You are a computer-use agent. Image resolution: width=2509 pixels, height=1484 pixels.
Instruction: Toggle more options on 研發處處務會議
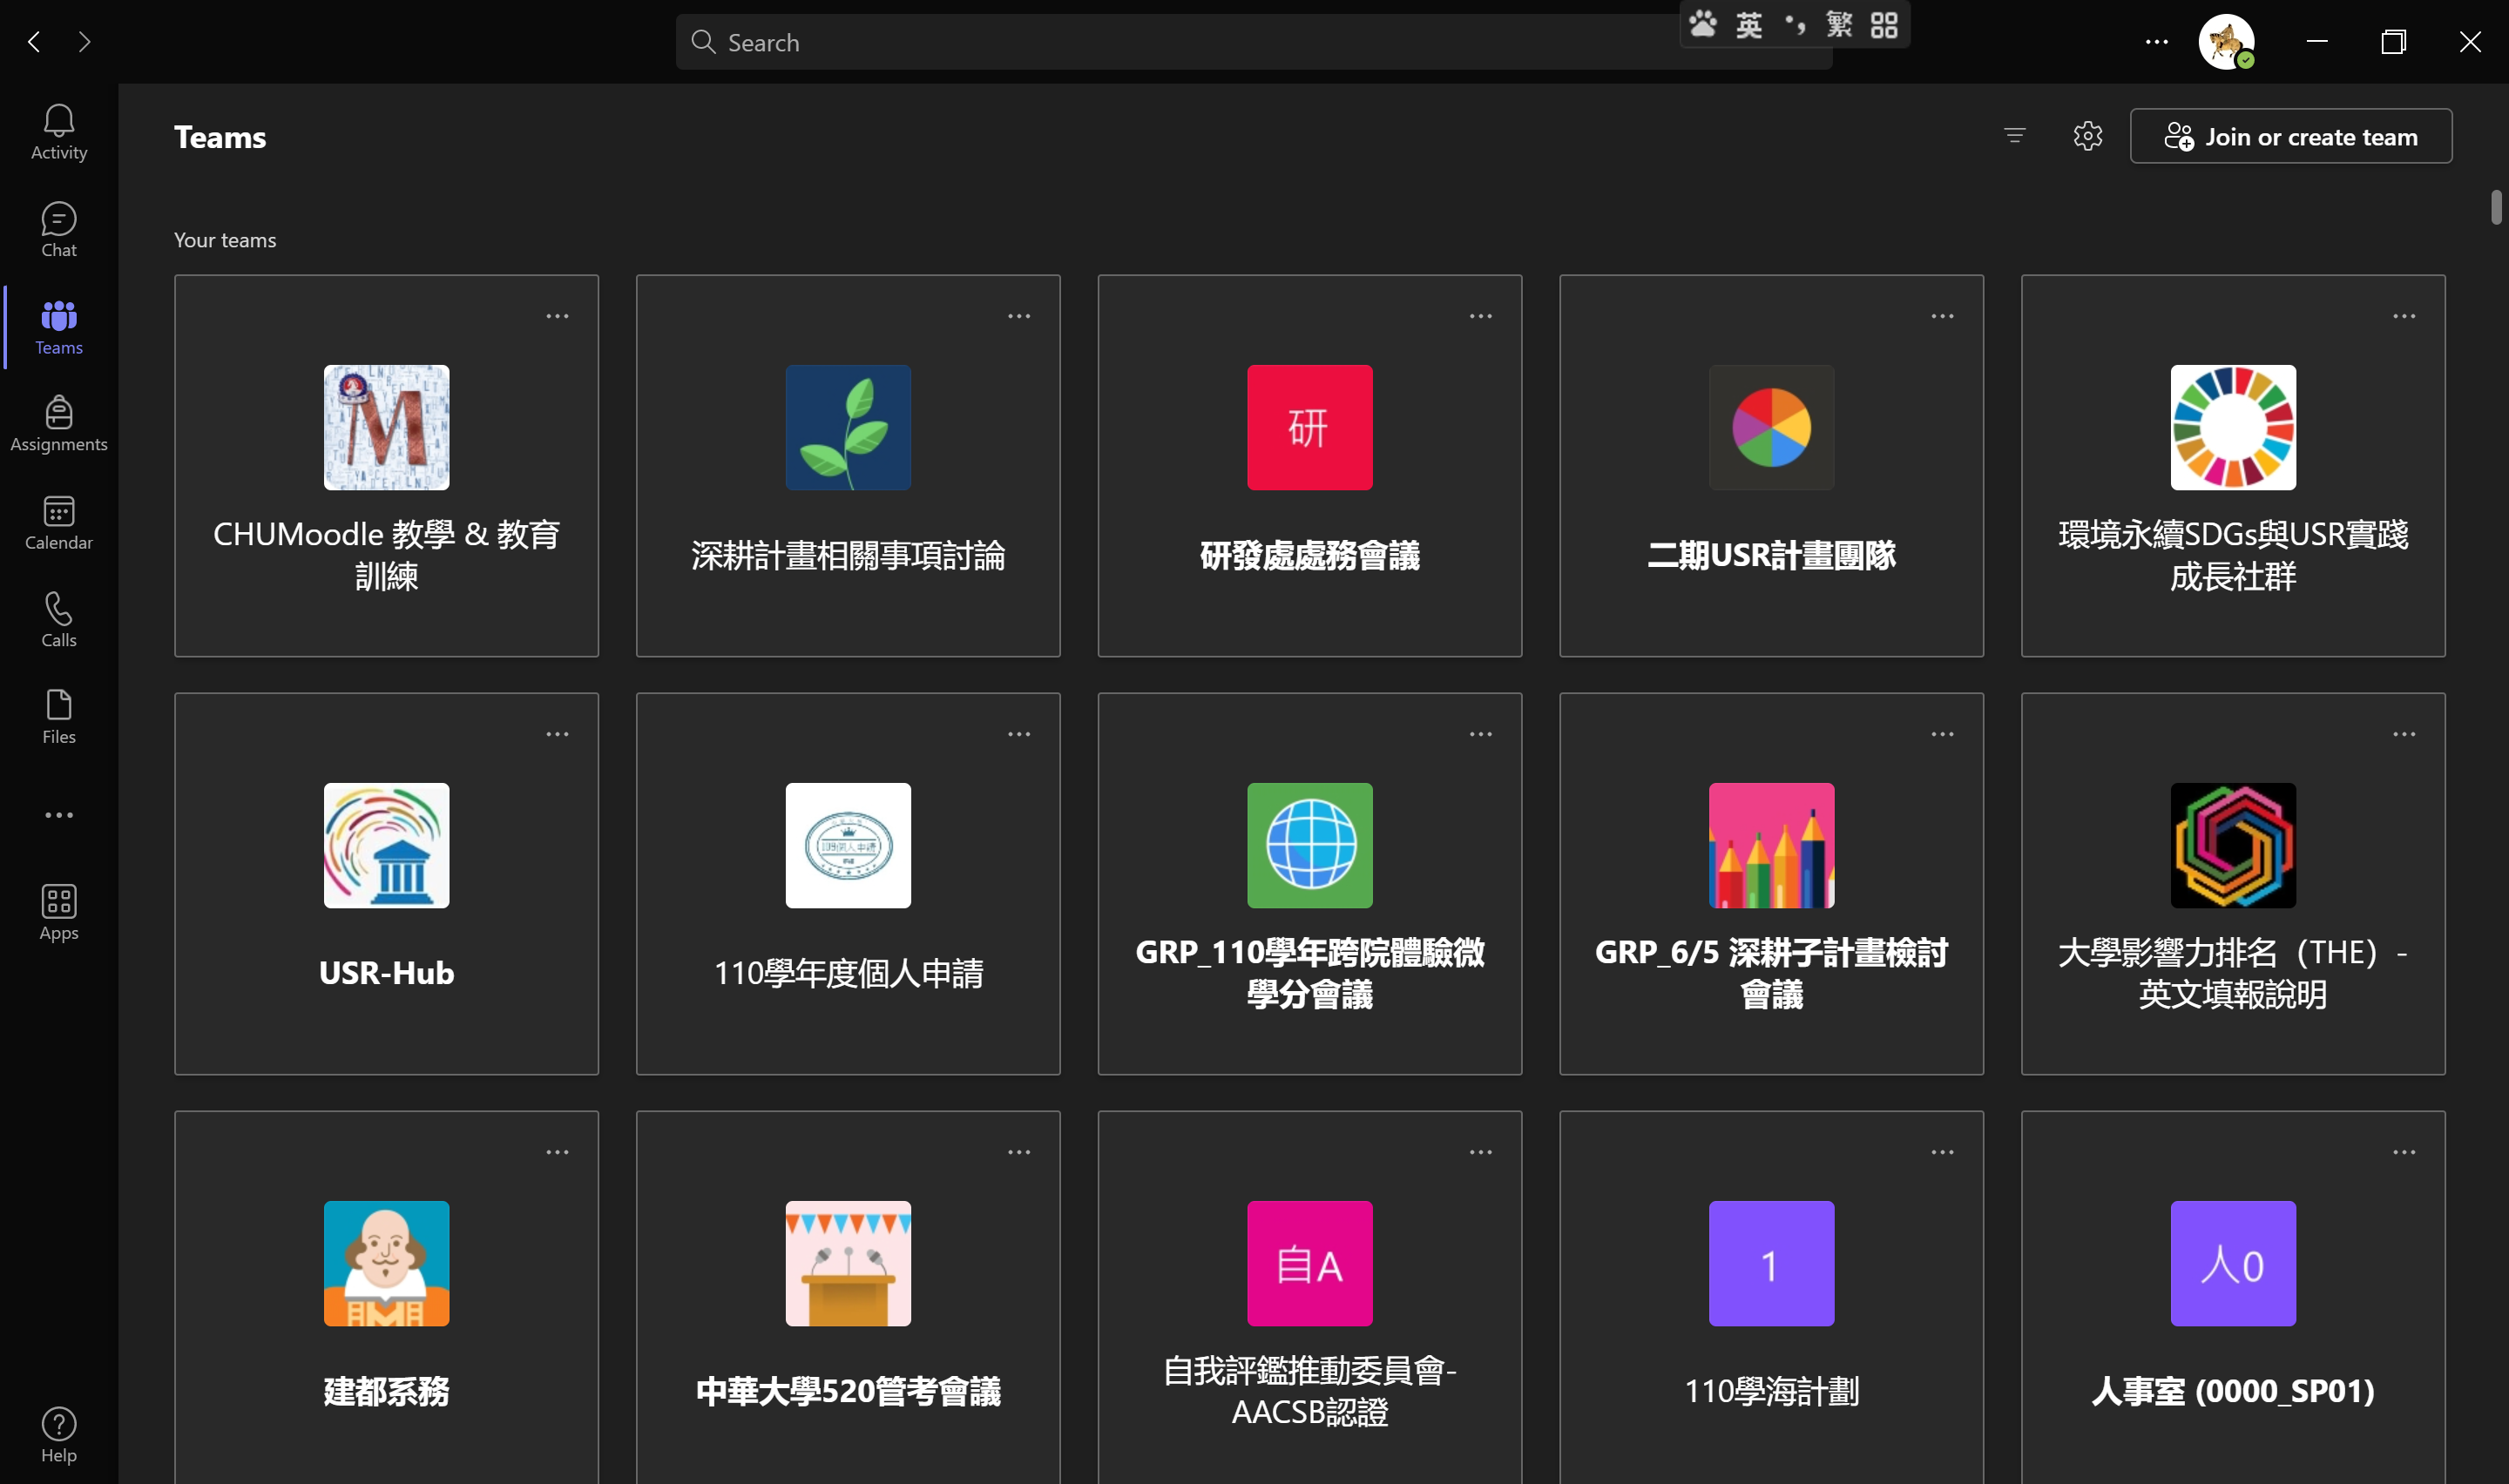point(1481,316)
